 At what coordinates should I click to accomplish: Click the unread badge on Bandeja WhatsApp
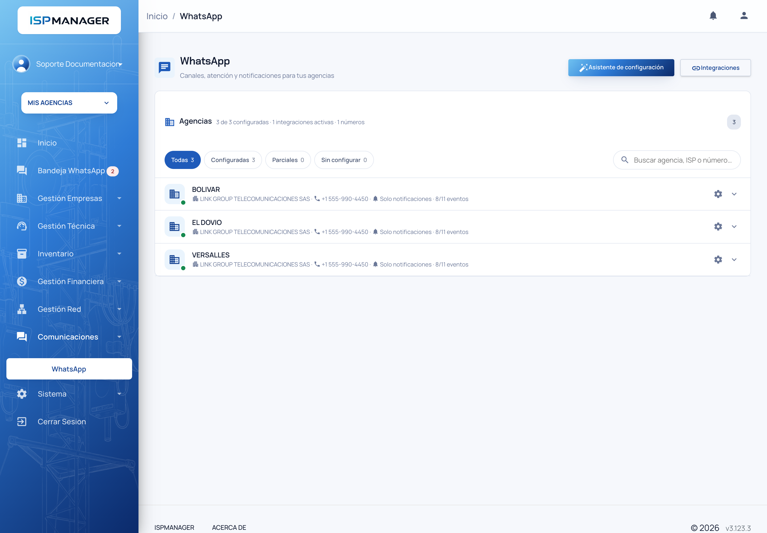(x=112, y=171)
